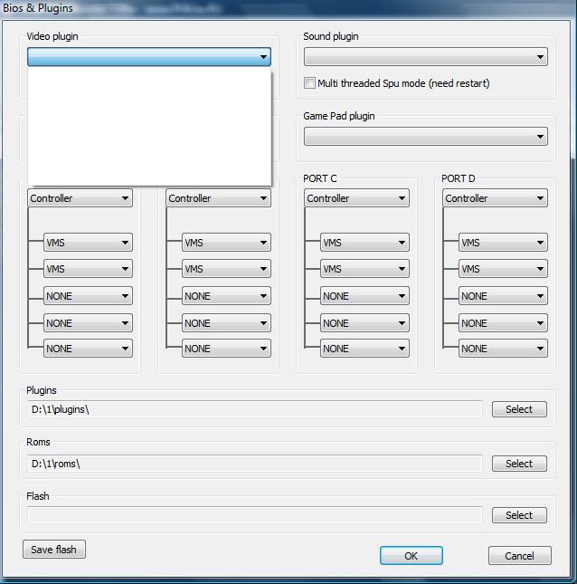Click Select button for Roms path
The height and width of the screenshot is (584, 577).
click(519, 464)
